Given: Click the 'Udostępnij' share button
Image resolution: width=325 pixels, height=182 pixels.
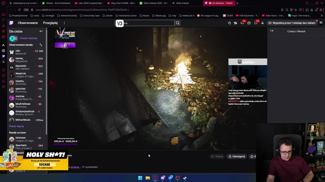Looking at the screenshot, I should 237,156.
